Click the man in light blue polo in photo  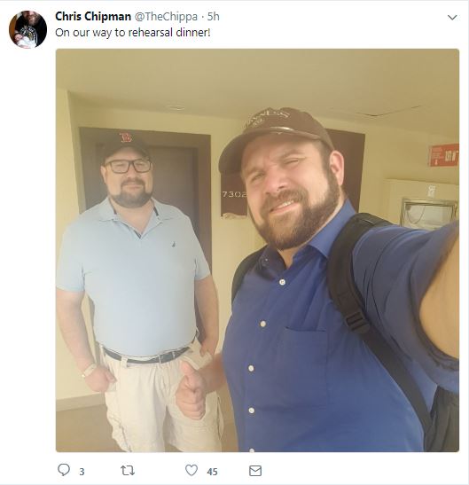point(137,291)
